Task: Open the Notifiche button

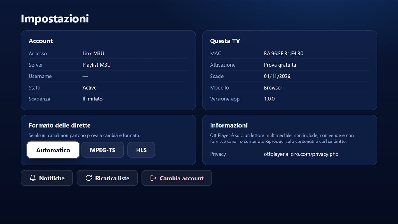Action: pos(47,178)
